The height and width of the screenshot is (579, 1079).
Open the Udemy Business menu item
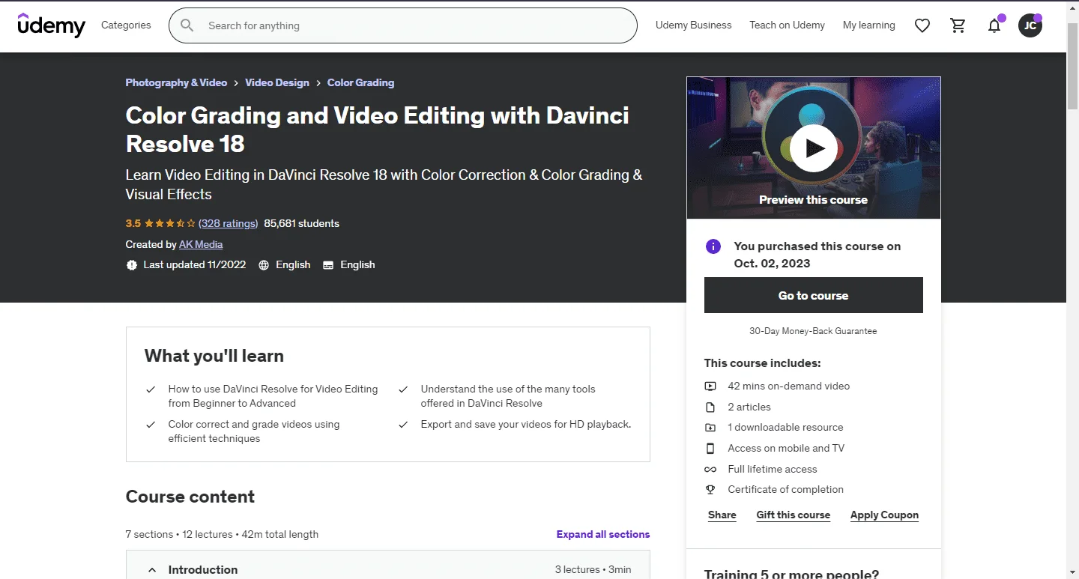click(x=694, y=25)
